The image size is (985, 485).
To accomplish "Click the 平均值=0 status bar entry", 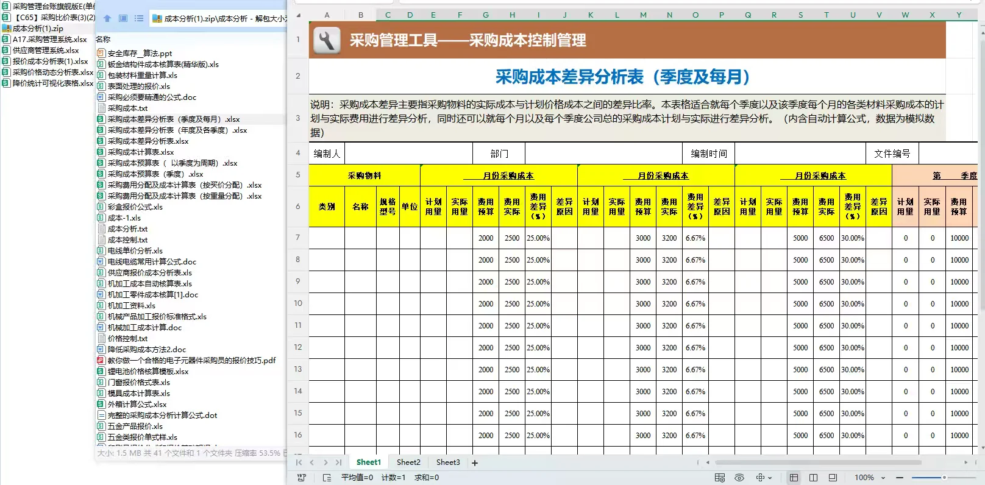I will pyautogui.click(x=357, y=478).
